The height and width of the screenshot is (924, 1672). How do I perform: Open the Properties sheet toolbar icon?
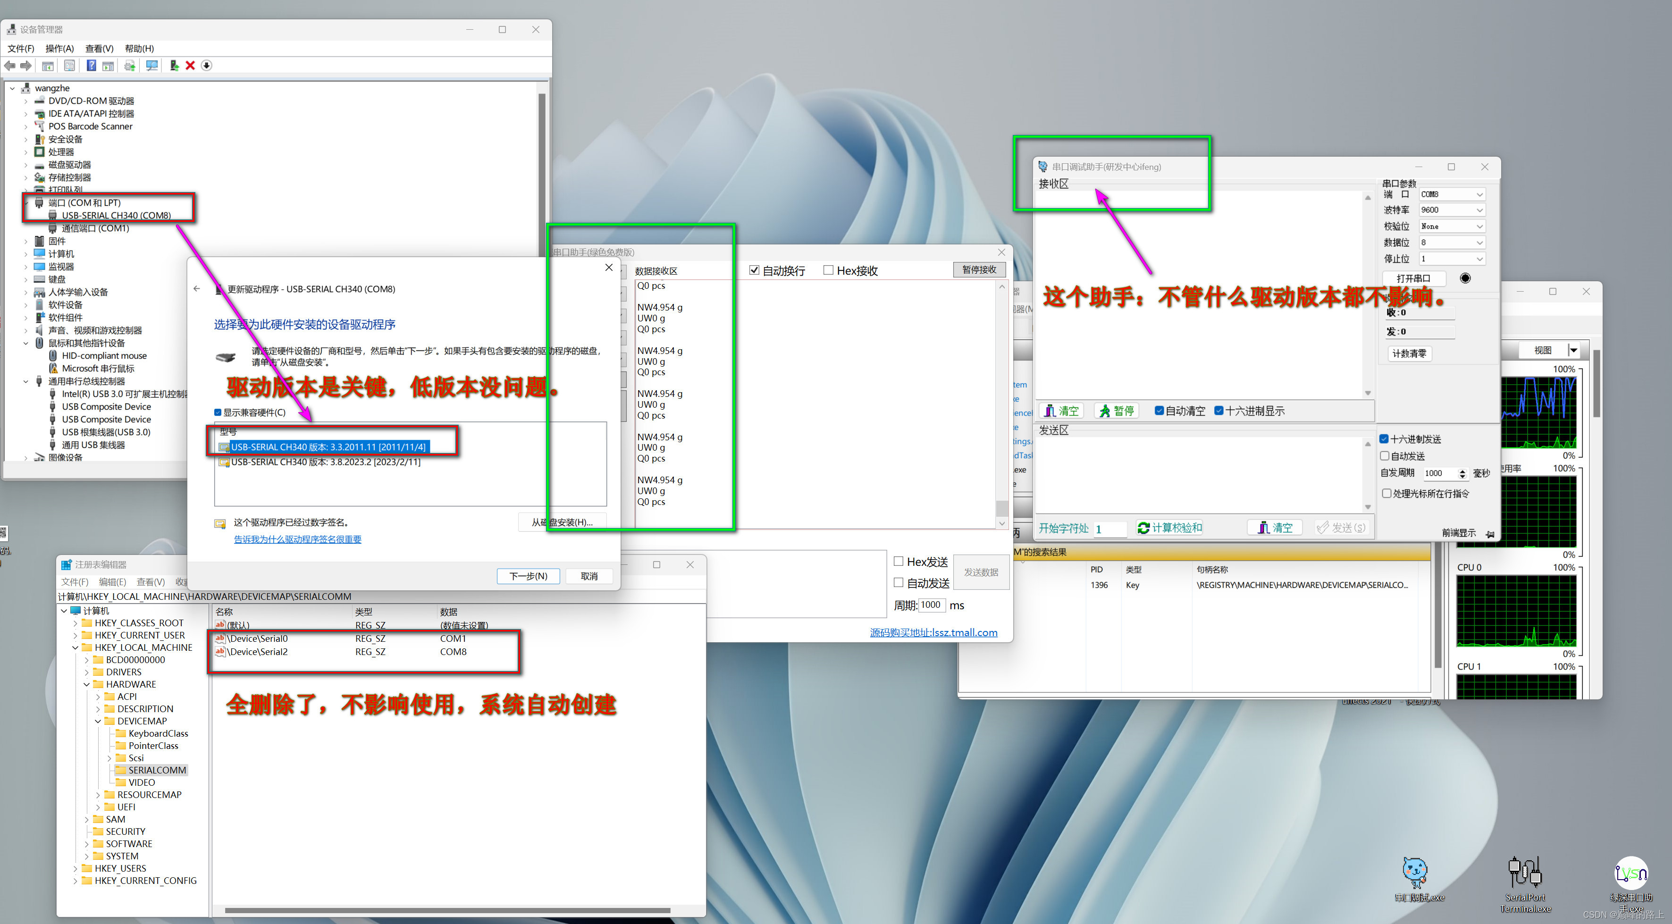point(69,66)
